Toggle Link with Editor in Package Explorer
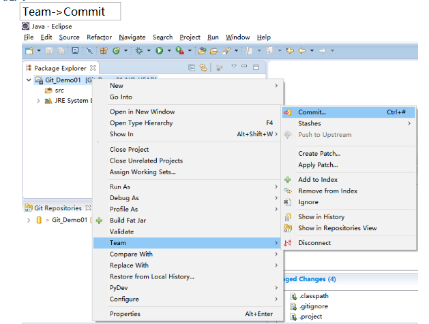 pos(203,67)
